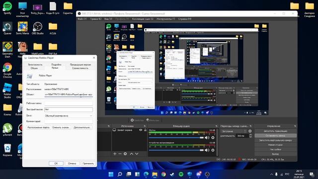The height and width of the screenshot is (179, 318).
Task: Toggle visibility eye of Захват экрана source
Action: (141, 130)
